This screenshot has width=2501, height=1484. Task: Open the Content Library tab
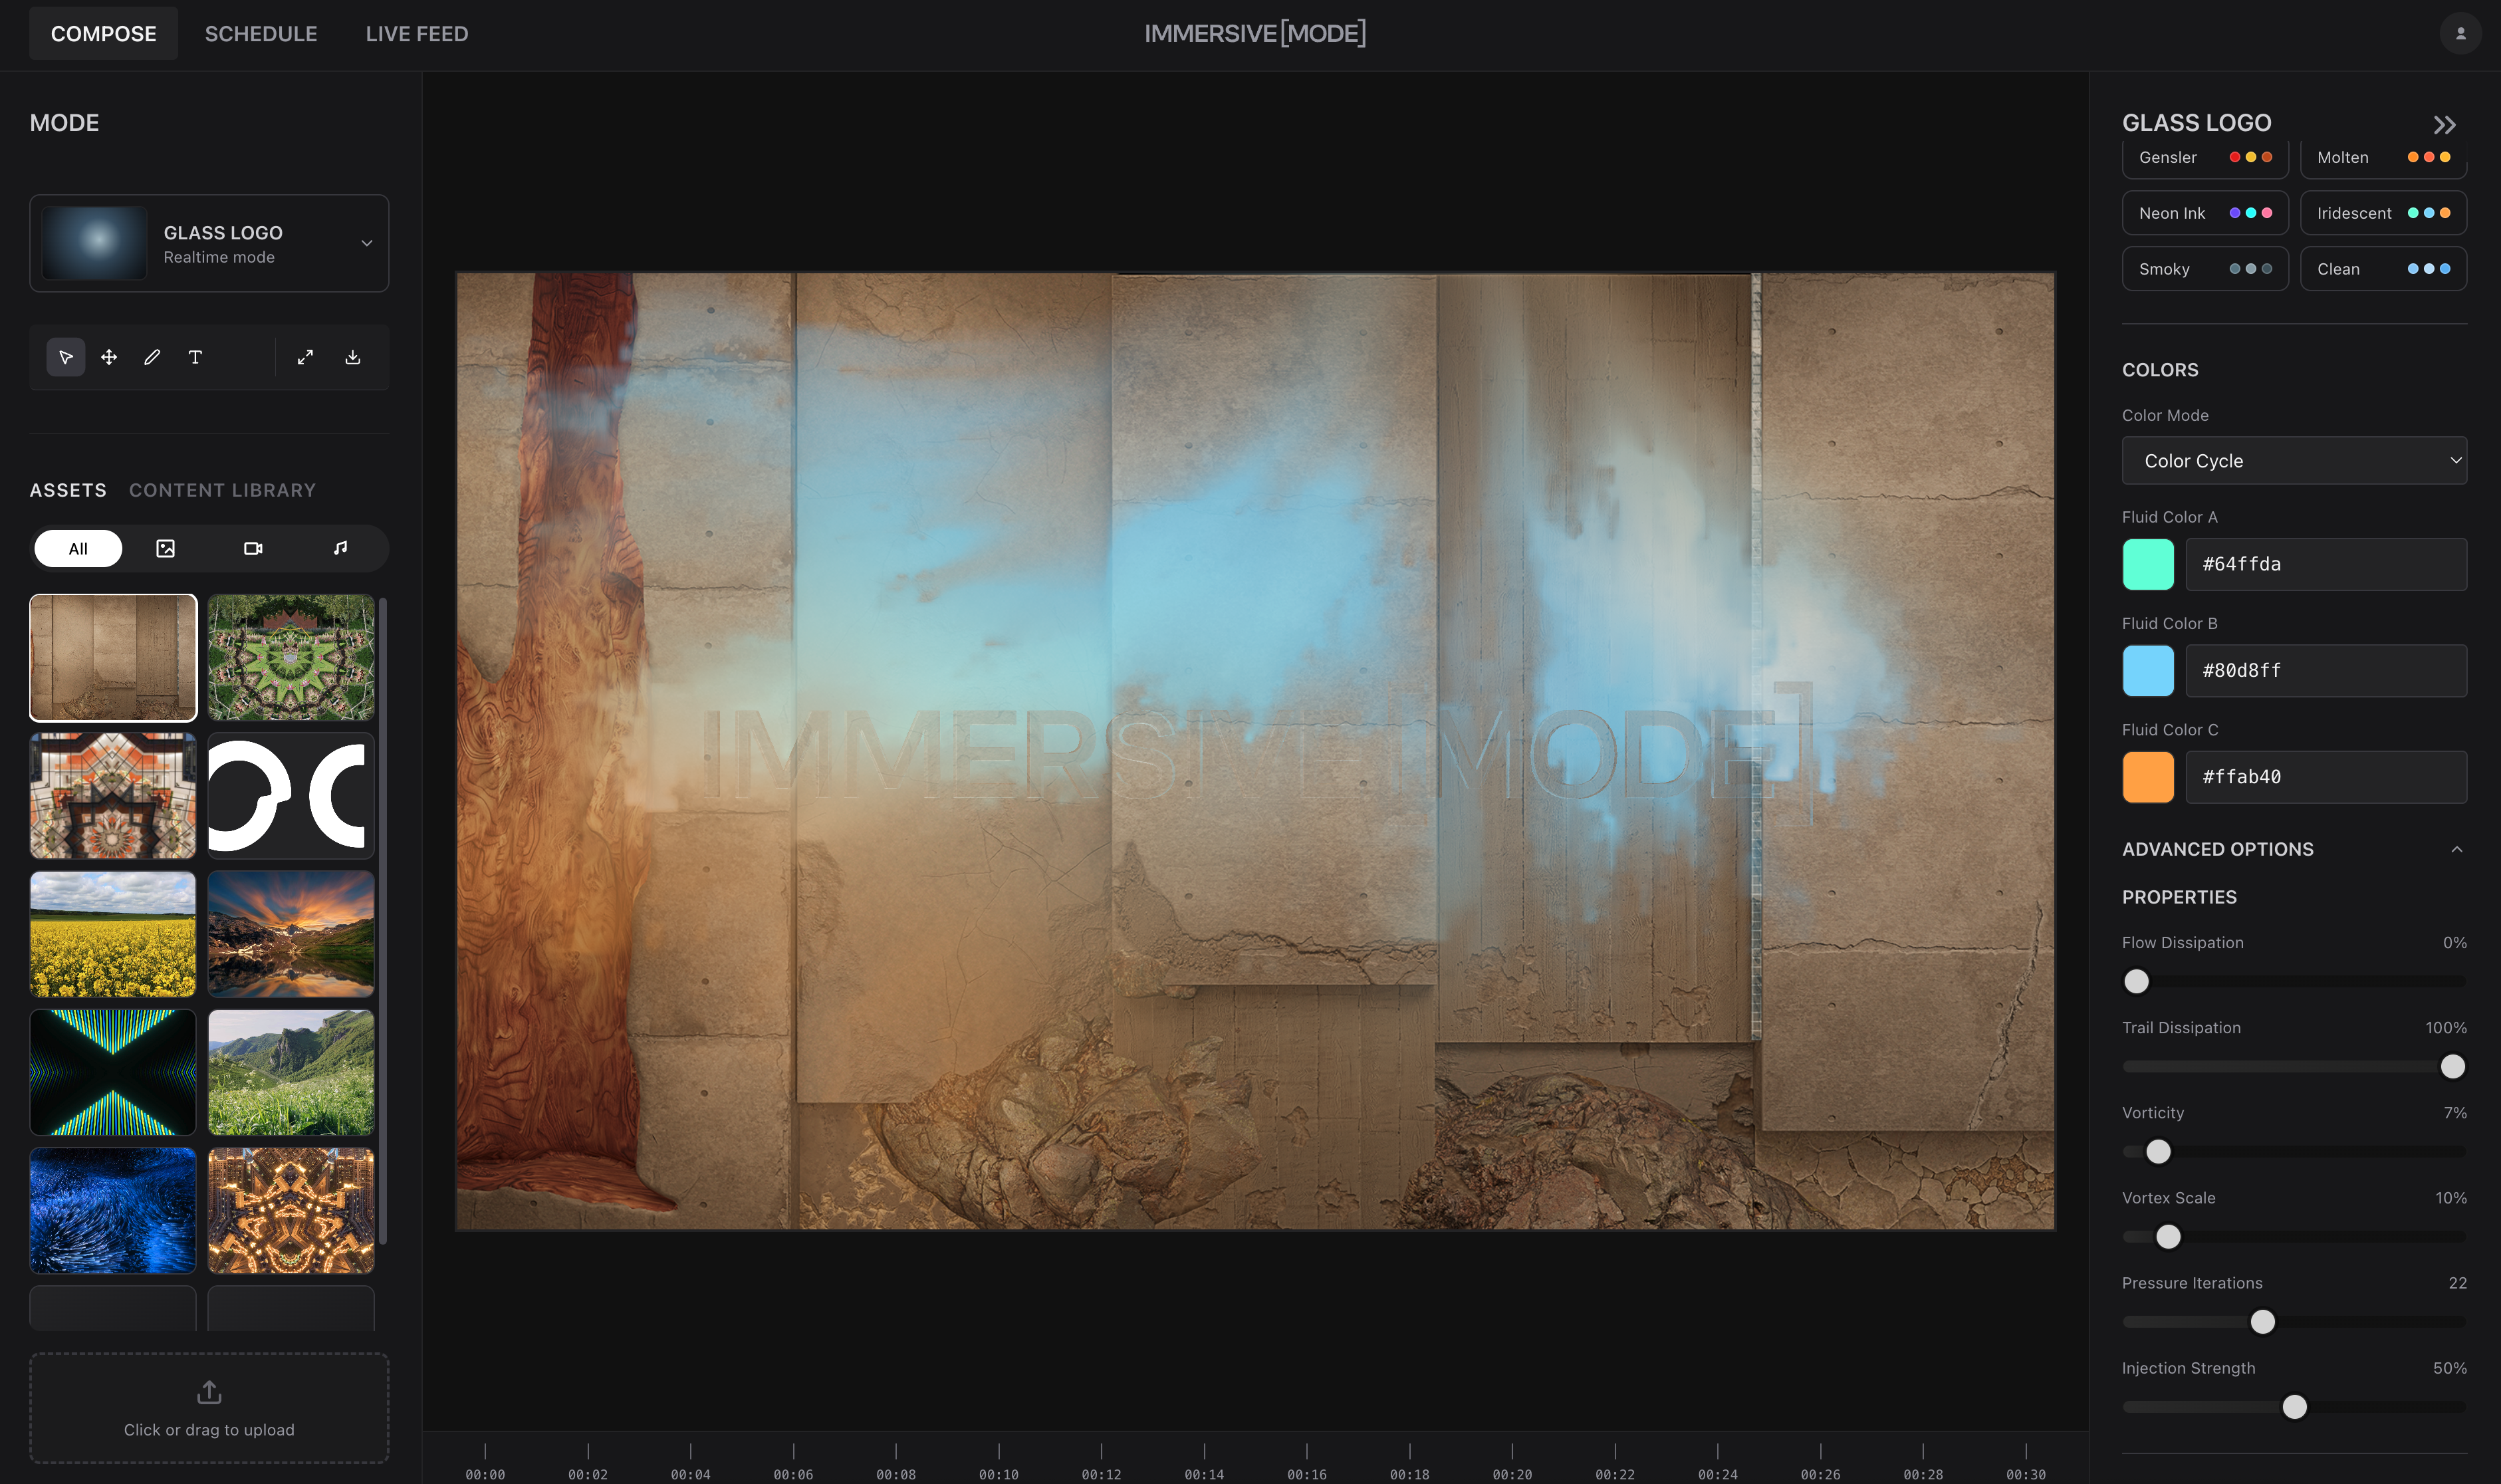(x=222, y=490)
